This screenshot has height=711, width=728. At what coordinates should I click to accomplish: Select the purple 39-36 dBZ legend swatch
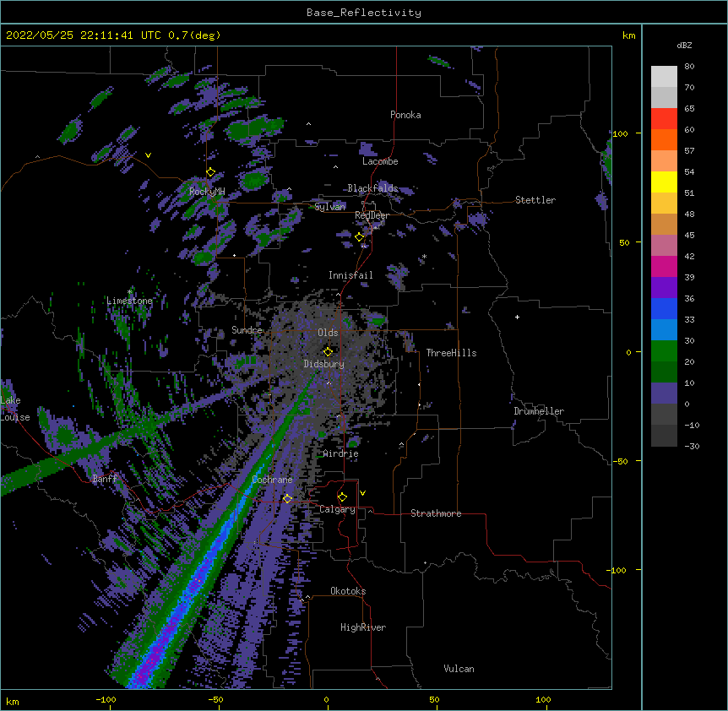click(664, 288)
